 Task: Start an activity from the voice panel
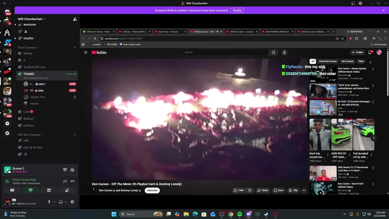pos(49,190)
